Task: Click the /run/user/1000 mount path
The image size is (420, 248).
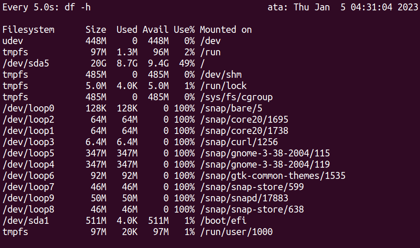Action: coord(236,232)
